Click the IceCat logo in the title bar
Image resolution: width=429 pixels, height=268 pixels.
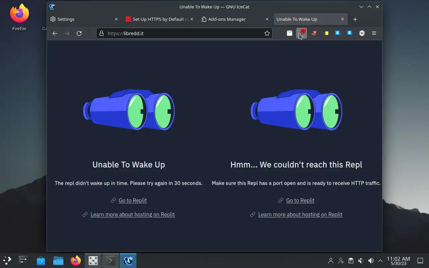[x=52, y=7]
